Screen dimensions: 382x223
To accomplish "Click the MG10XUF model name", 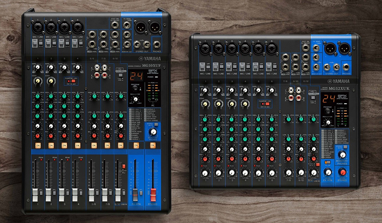I will pyautogui.click(x=151, y=65).
